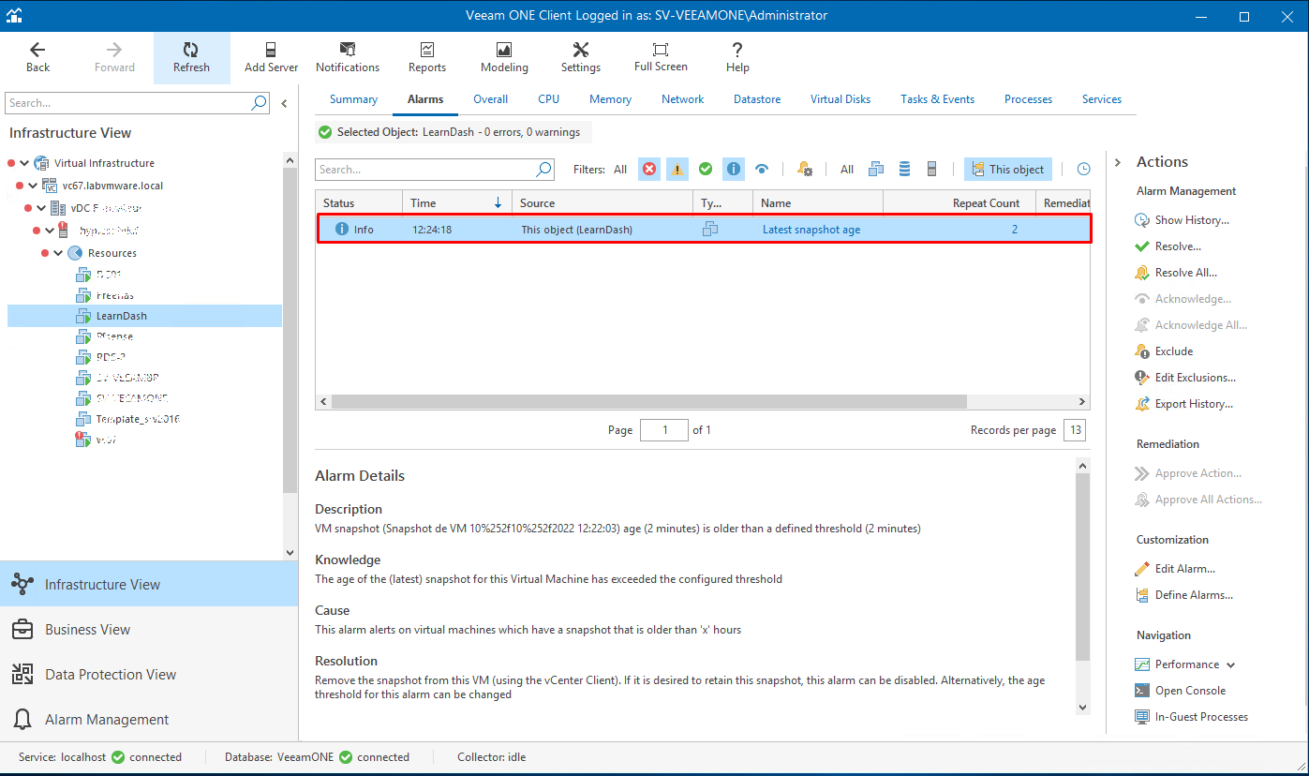Open the Virtual Disks tab
The height and width of the screenshot is (776, 1309).
(x=840, y=99)
